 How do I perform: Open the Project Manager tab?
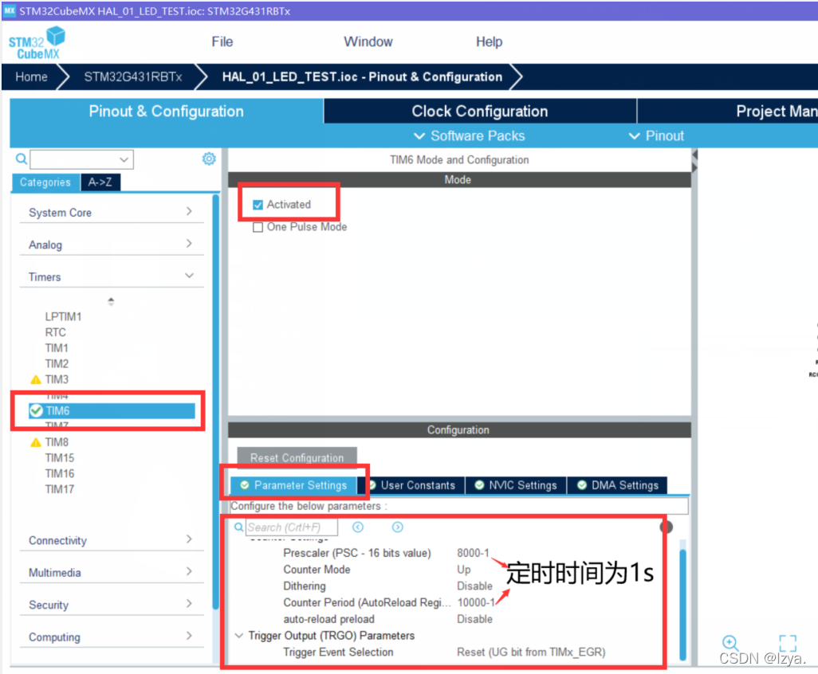click(727, 111)
